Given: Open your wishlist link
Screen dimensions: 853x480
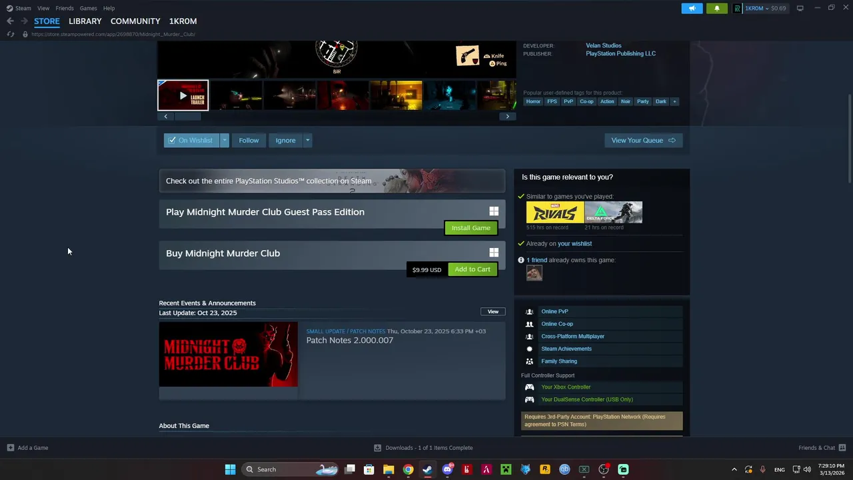Looking at the screenshot, I should [574, 243].
